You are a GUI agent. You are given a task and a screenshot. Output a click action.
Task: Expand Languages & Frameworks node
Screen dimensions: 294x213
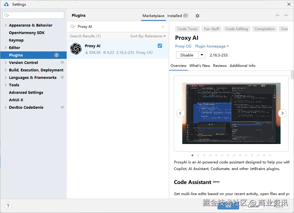coord(6,77)
